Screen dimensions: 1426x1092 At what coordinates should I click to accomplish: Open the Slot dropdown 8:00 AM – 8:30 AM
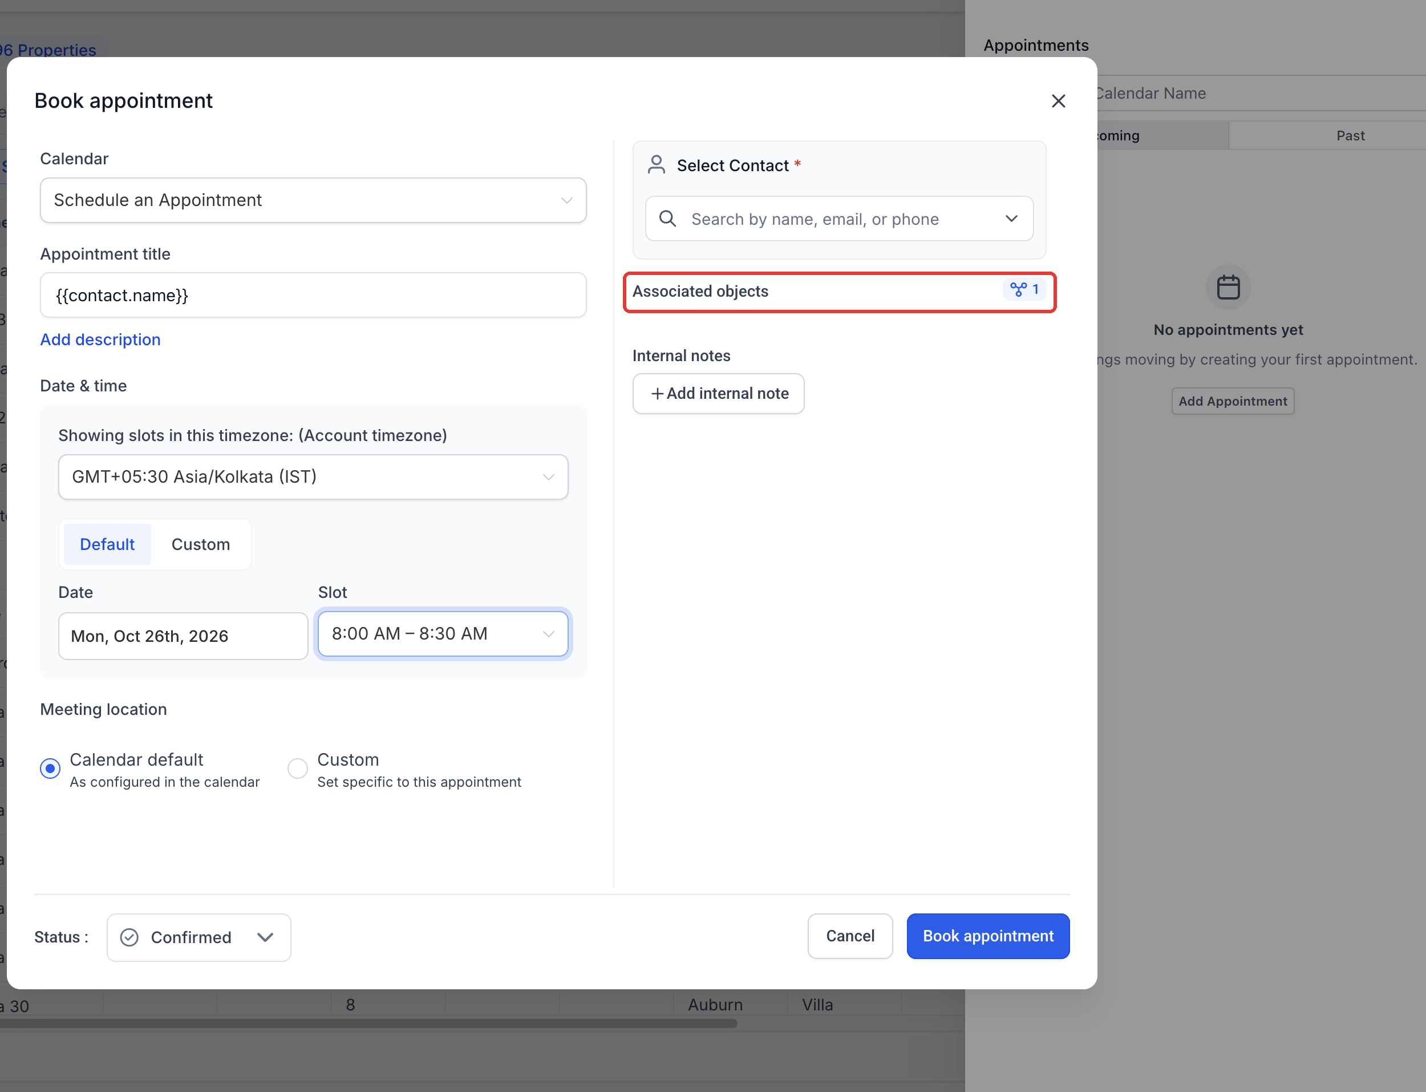[443, 634]
